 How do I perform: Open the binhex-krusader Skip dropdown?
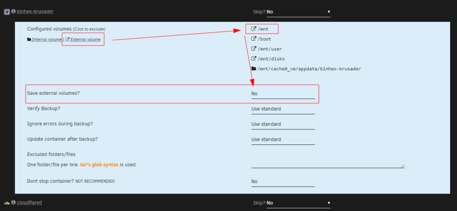click(298, 12)
